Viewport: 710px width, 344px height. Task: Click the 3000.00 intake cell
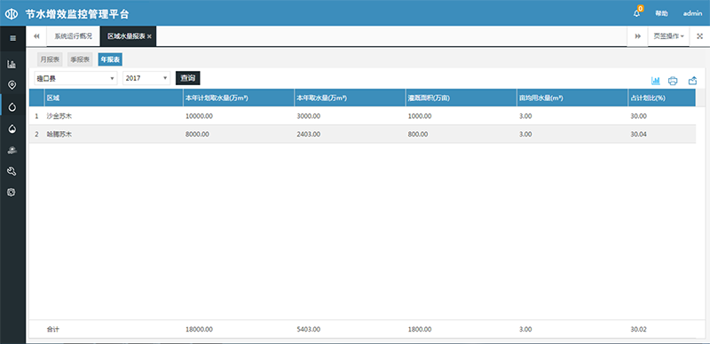pyautogui.click(x=309, y=116)
